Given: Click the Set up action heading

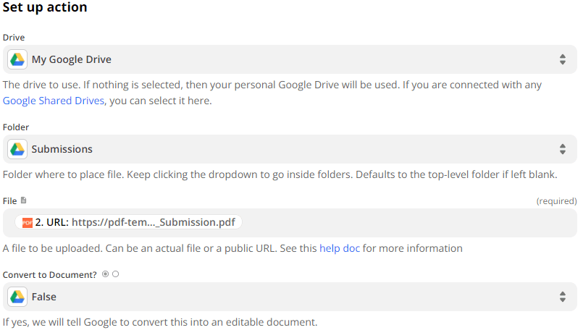Looking at the screenshot, I should tap(45, 8).
